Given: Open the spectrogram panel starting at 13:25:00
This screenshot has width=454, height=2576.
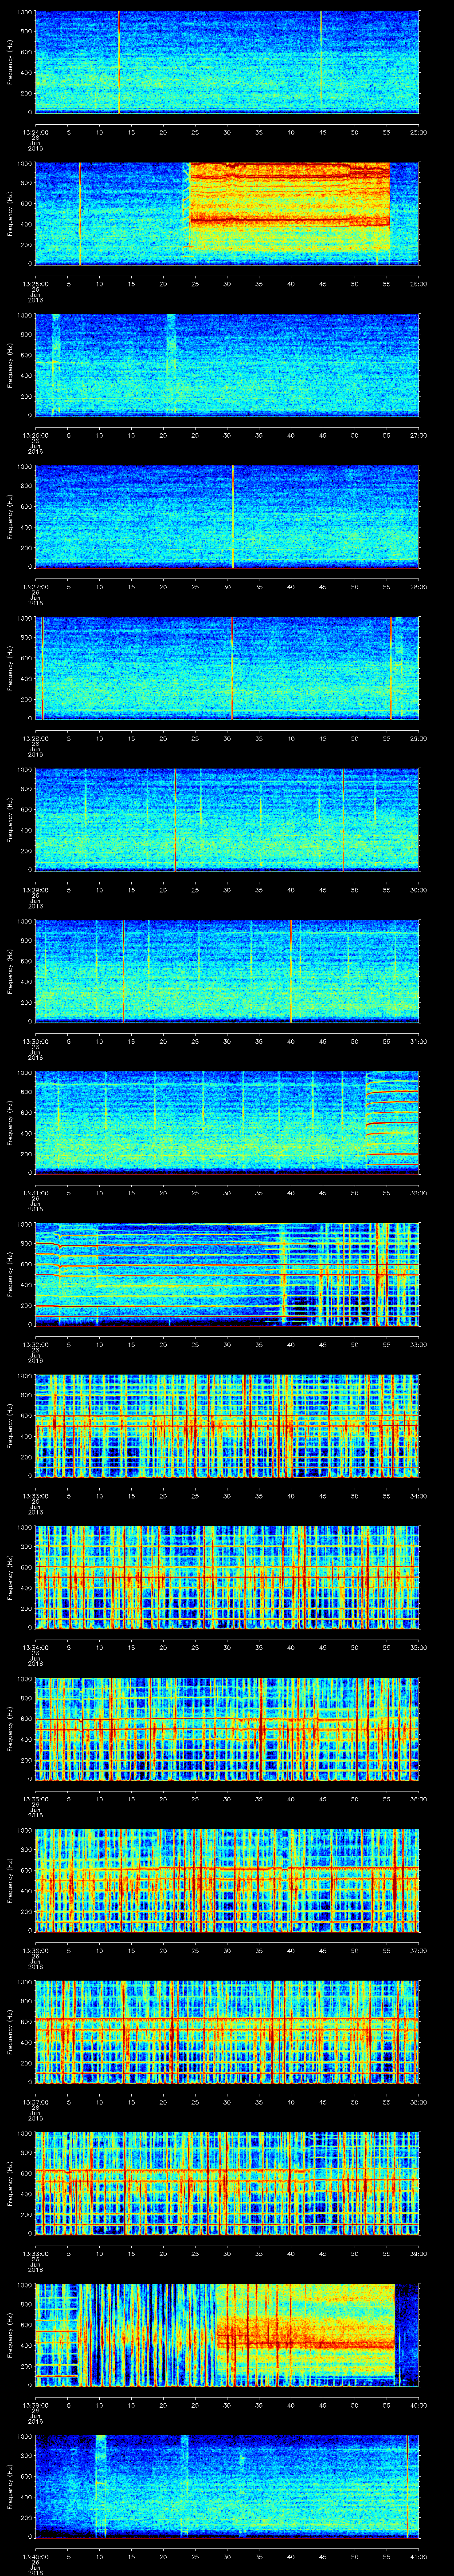Looking at the screenshot, I should tap(227, 213).
